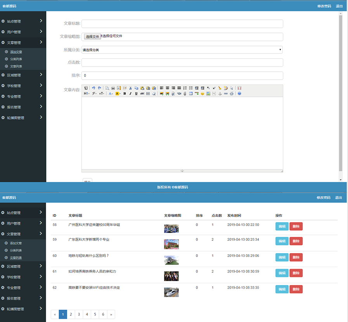Toggle italic formatting in the editor
This screenshot has height=322, width=348.
coord(130,94)
